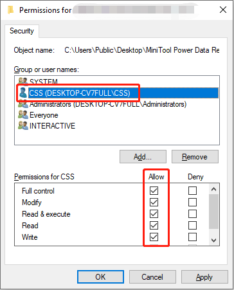Toggle Allow checkbox for Read
234x290 pixels.
click(x=154, y=226)
